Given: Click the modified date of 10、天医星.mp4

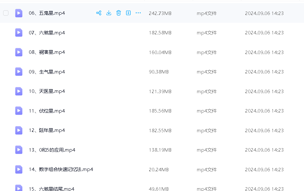Looking at the screenshot, I should coord(264,91).
